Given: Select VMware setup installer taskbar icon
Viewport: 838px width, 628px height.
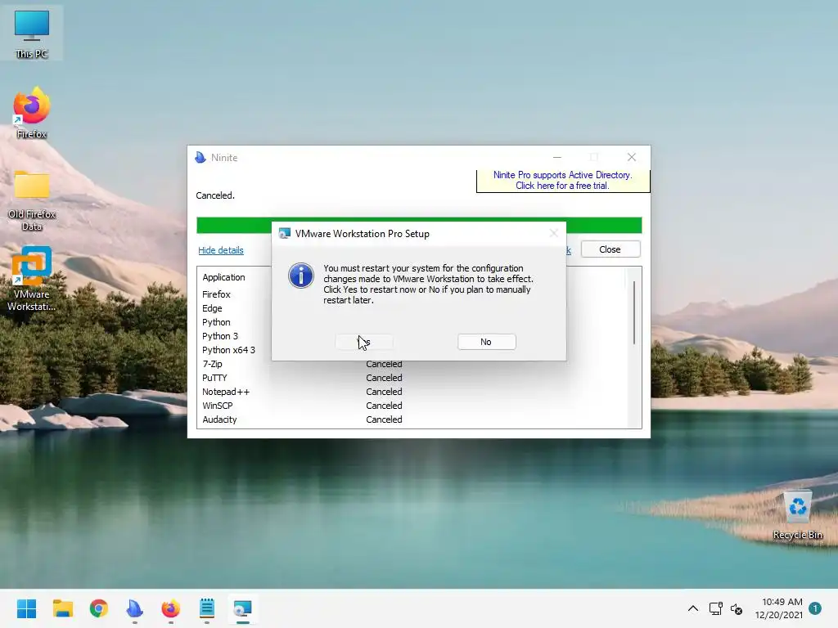Looking at the screenshot, I should 242,608.
